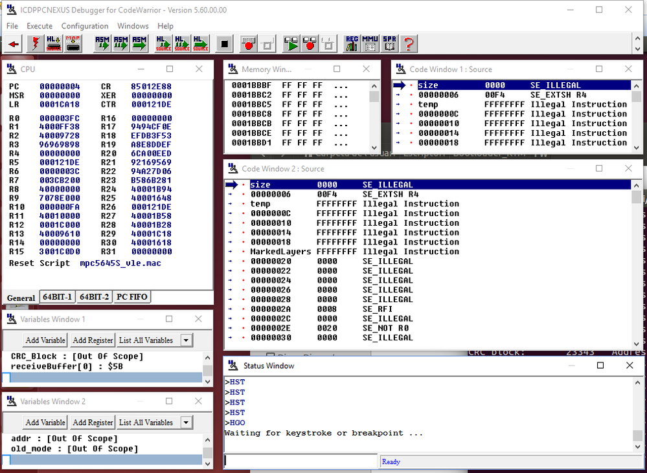647x473 pixels.
Task: Click the Status Window title icon
Action: (x=233, y=366)
